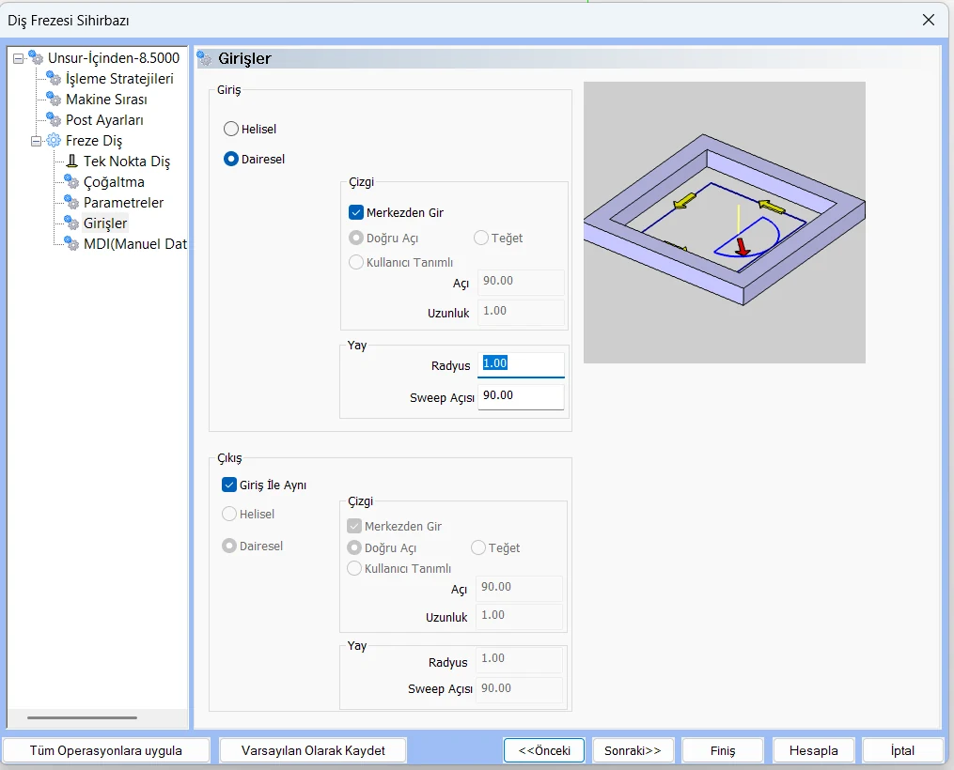Select Doğru Açı radio in Çıkış Çizgi
Viewport: 954px width, 770px height.
coord(354,548)
